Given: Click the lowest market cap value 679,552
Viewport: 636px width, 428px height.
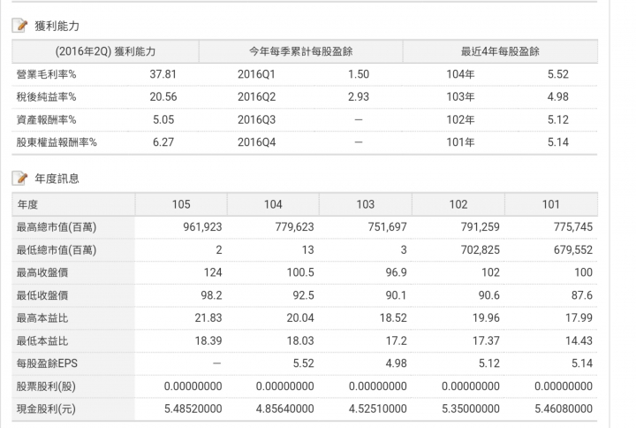Looking at the screenshot, I should click(x=573, y=249).
